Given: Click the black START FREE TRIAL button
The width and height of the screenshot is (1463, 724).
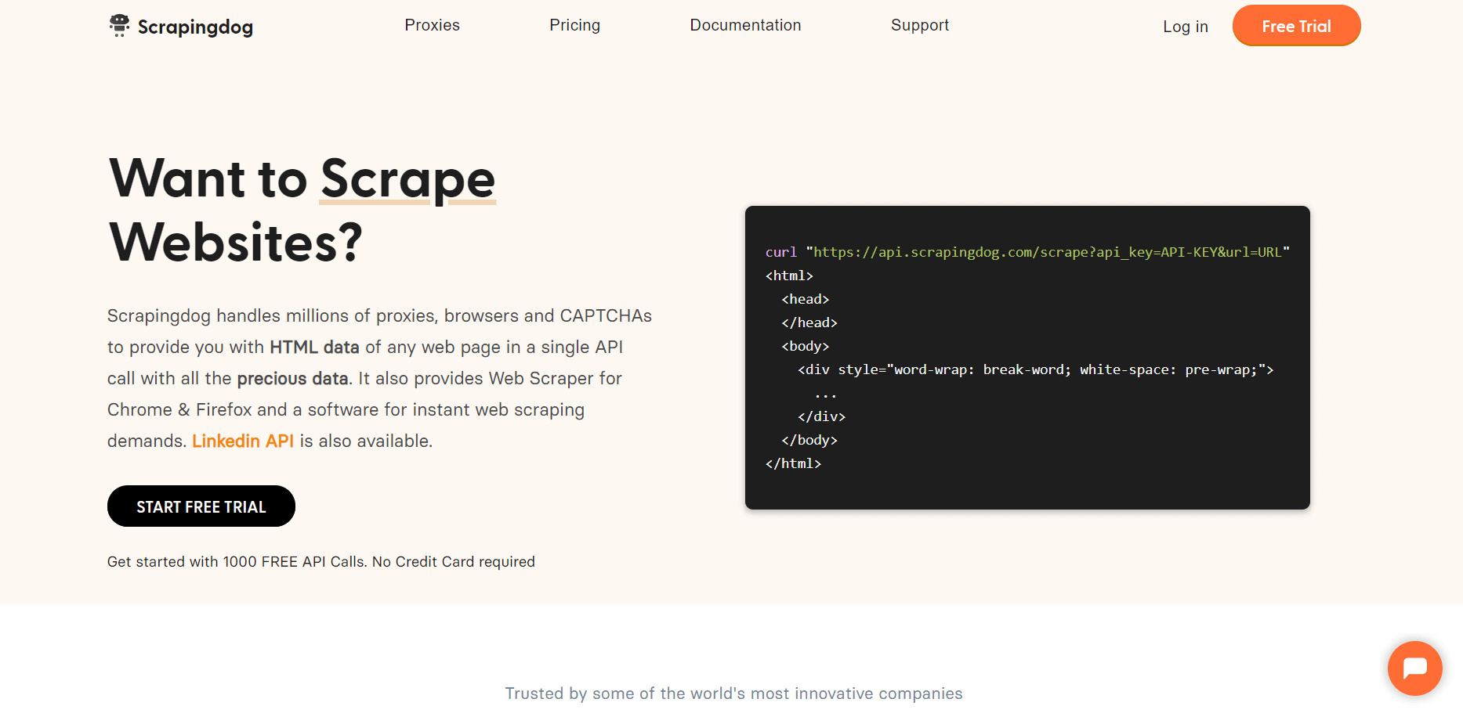Looking at the screenshot, I should [201, 506].
